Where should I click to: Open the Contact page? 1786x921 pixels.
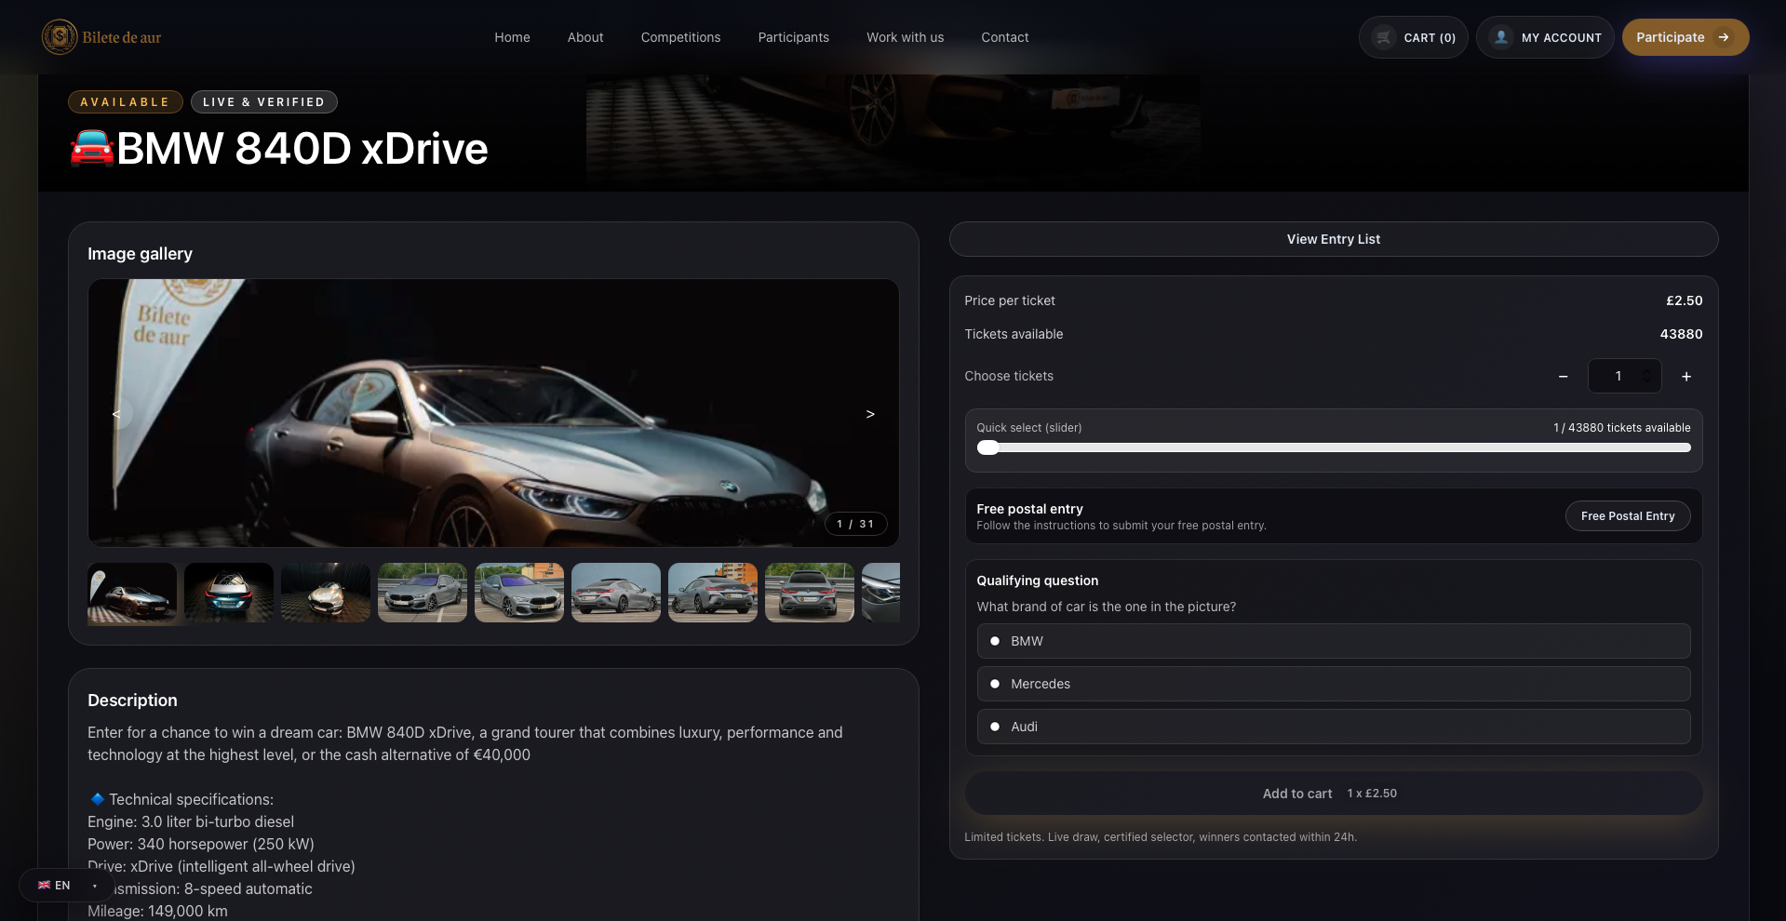1005,37
